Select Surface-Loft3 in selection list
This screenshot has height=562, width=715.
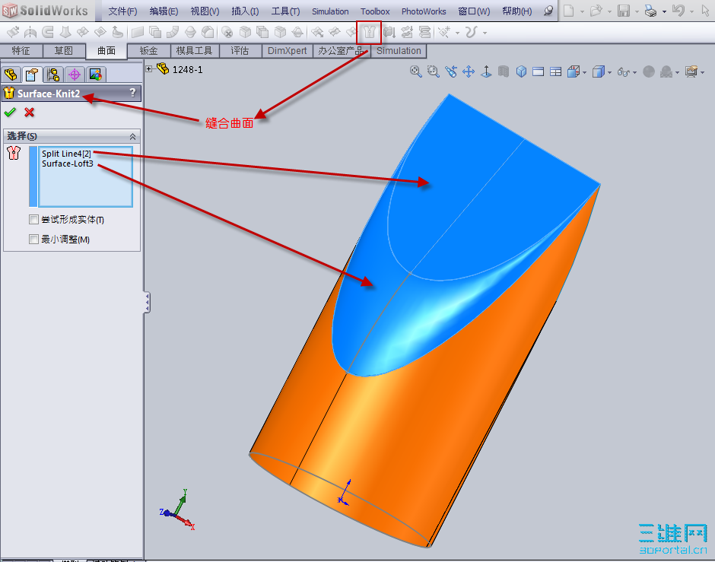click(x=68, y=164)
